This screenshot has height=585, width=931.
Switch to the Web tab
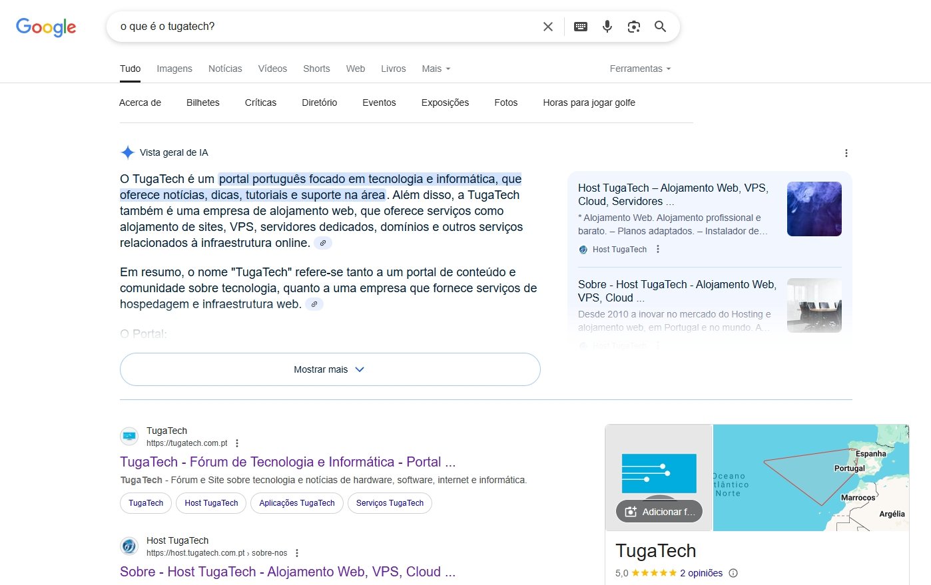(x=356, y=69)
